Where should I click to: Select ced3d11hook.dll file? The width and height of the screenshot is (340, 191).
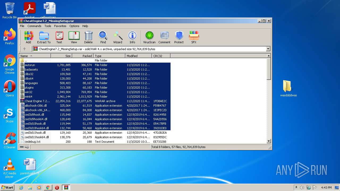(95, 133)
